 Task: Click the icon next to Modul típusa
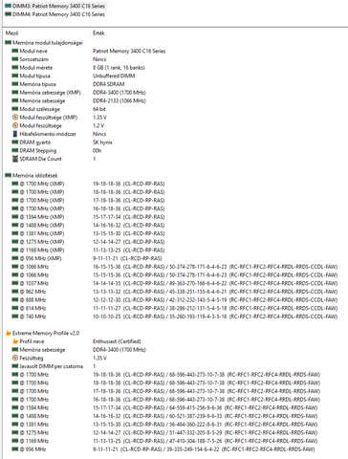pyautogui.click(x=15, y=76)
